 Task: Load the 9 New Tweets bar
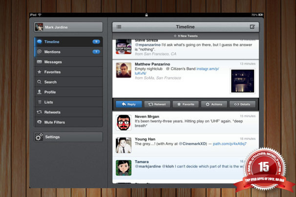pos(186,36)
